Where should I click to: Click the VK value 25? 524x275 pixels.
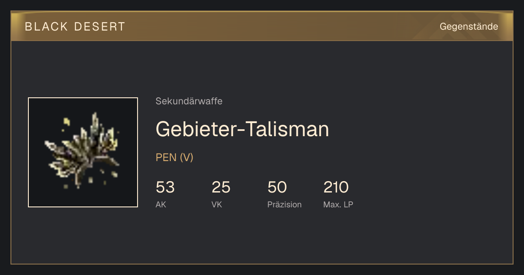221,187
